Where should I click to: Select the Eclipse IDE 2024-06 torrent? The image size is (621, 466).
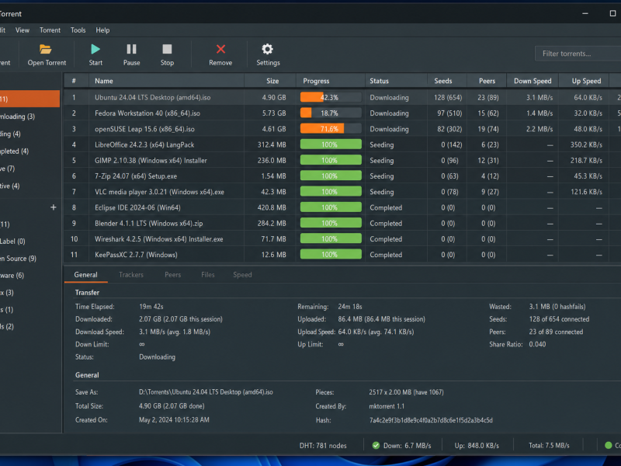point(342,207)
